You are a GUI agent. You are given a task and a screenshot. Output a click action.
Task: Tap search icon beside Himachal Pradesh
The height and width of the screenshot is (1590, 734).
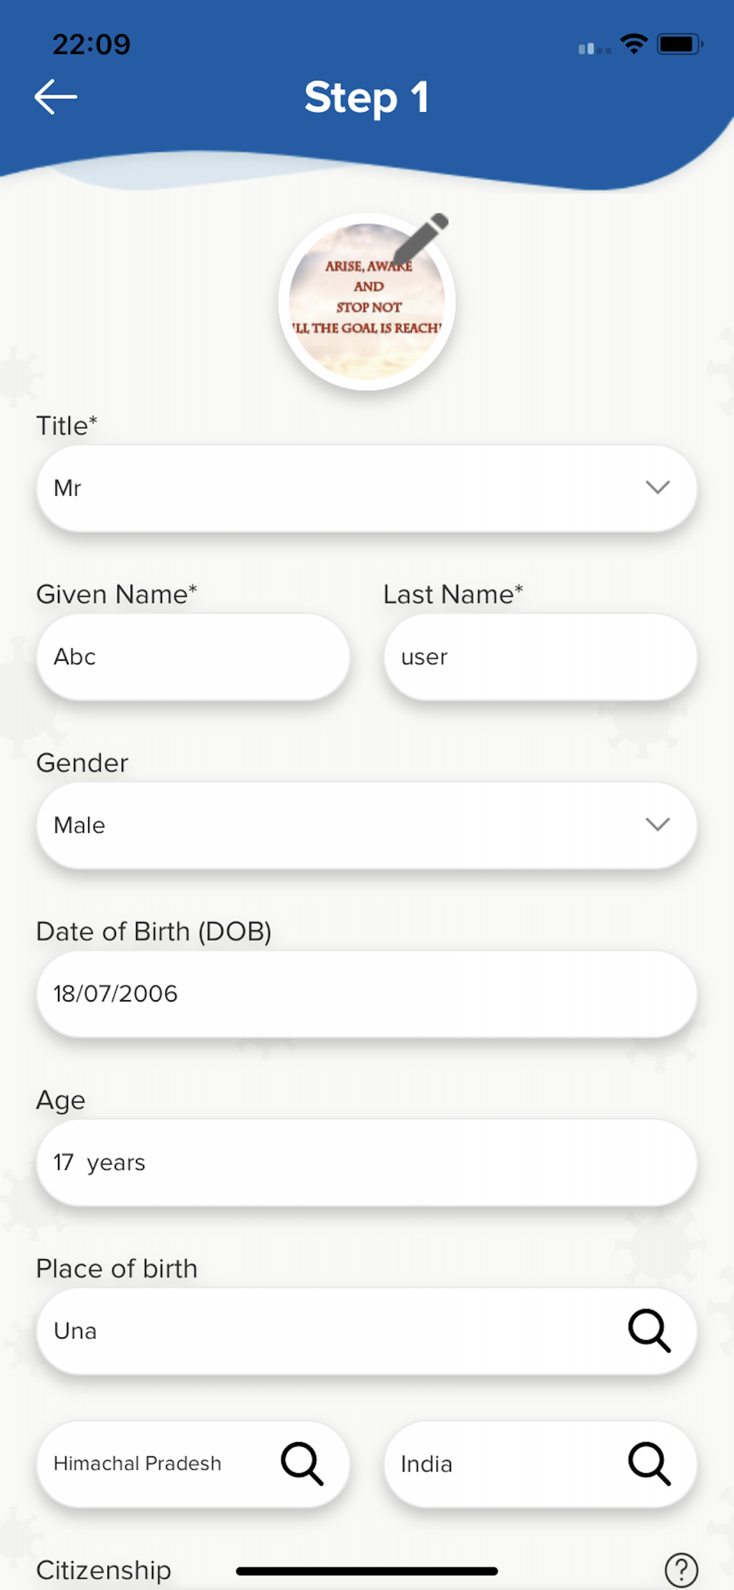tap(302, 1464)
